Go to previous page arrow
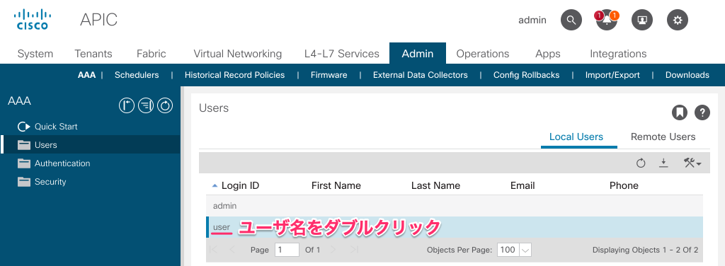 coord(232,250)
